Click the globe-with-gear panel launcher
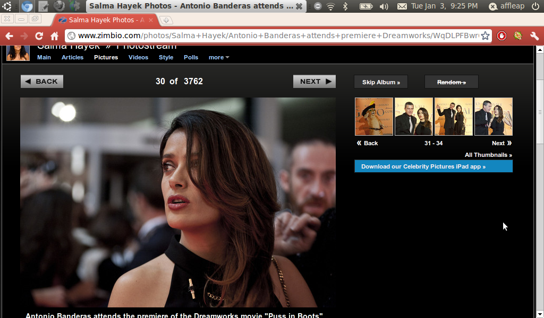 [74, 6]
